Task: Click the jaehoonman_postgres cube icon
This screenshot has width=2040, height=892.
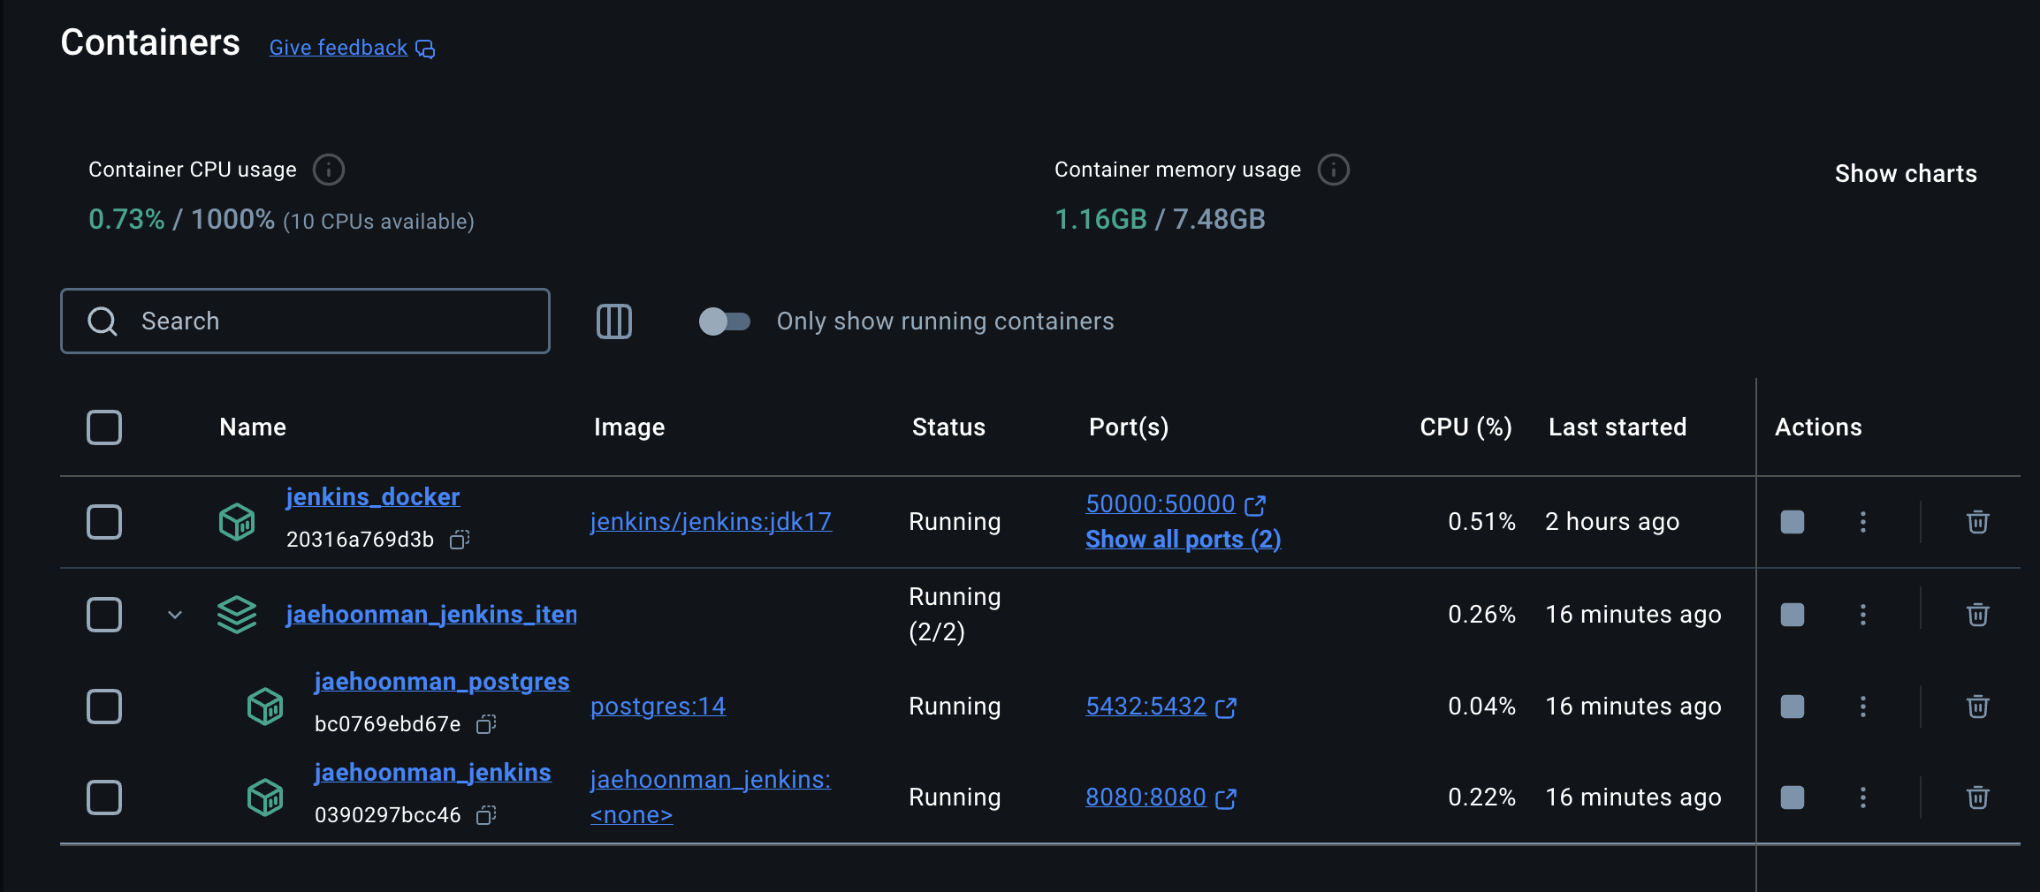Action: (x=265, y=707)
